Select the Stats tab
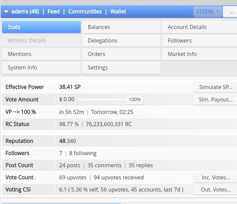The height and width of the screenshot is (204, 237). click(41, 27)
